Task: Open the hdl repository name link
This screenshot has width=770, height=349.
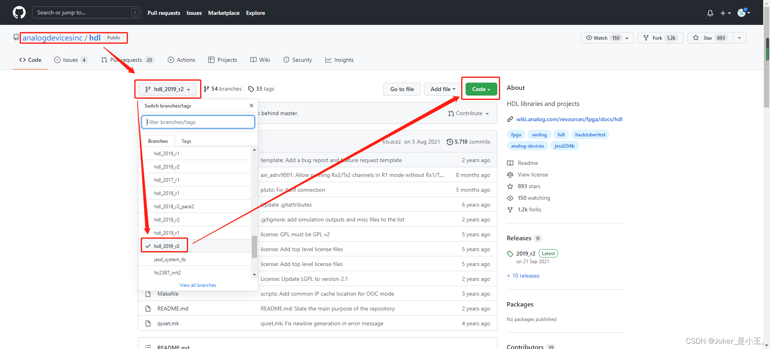Action: [x=95, y=38]
